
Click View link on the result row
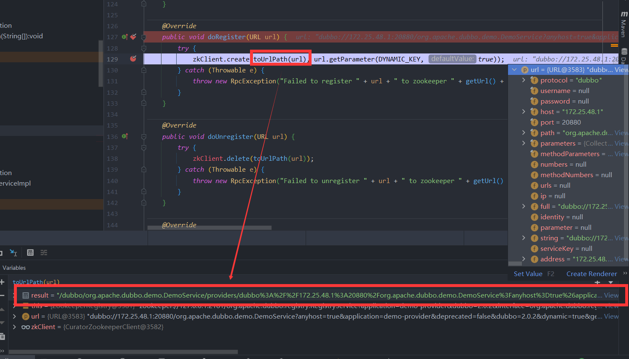pyautogui.click(x=611, y=295)
